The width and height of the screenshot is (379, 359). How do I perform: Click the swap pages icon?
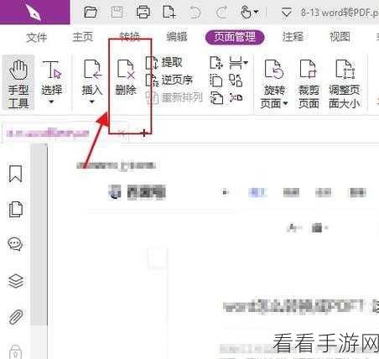click(x=236, y=81)
